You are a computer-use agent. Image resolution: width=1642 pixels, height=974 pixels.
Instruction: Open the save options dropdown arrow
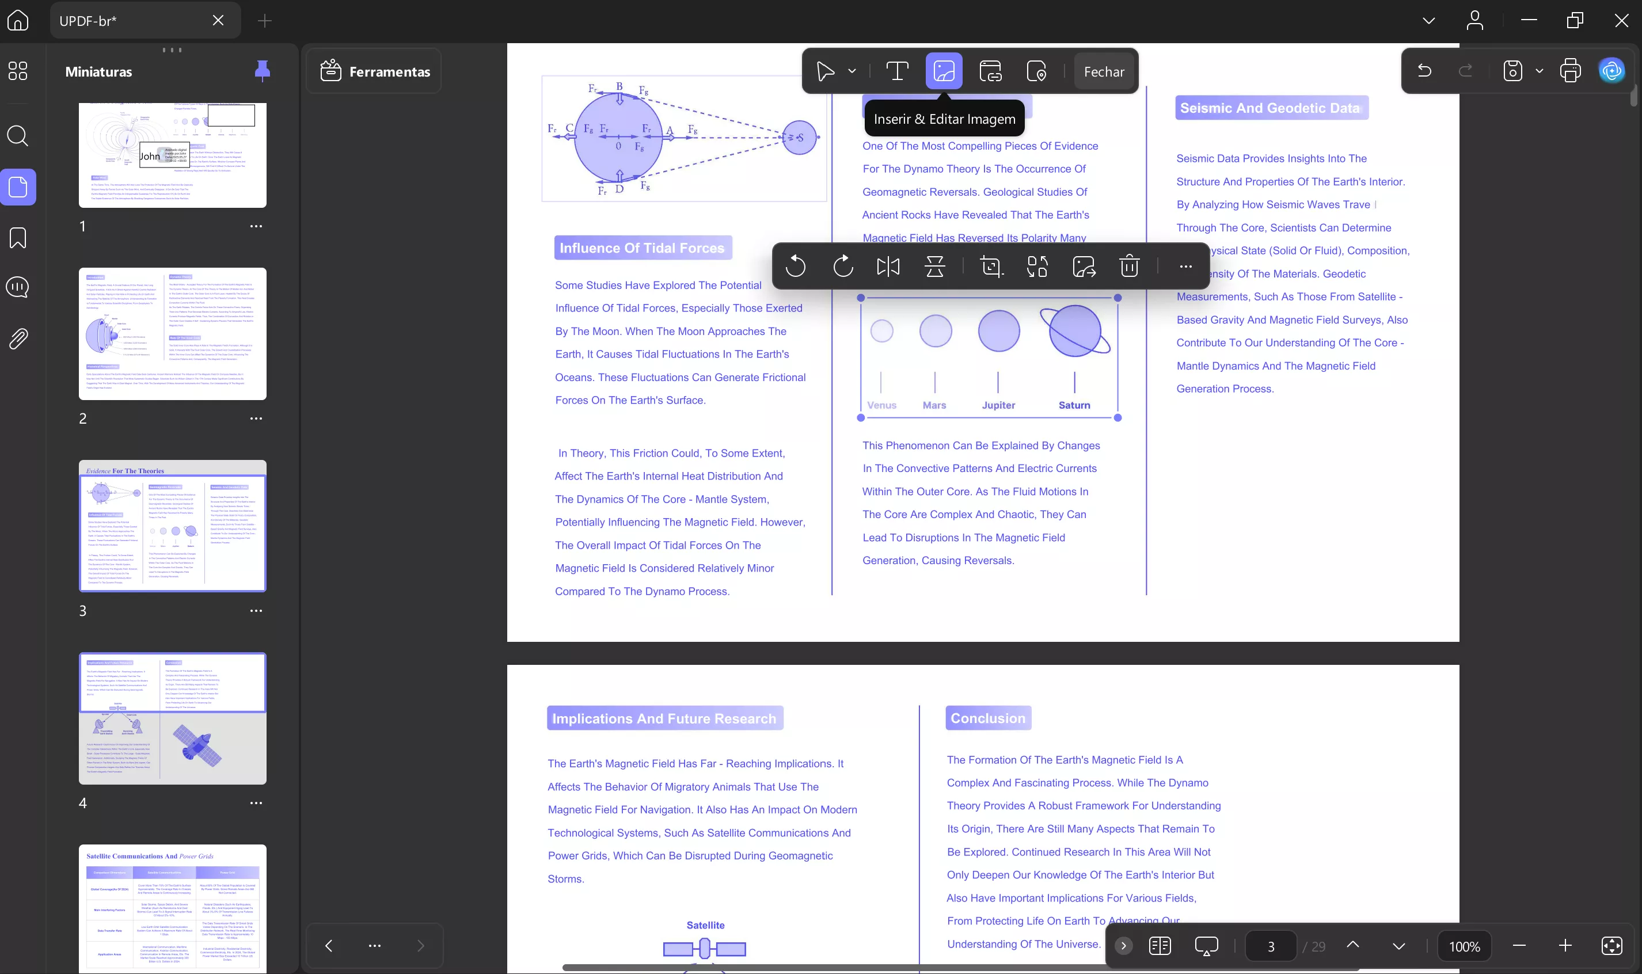[1540, 71]
